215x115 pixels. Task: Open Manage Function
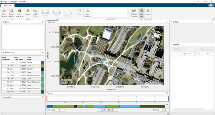(134, 11)
